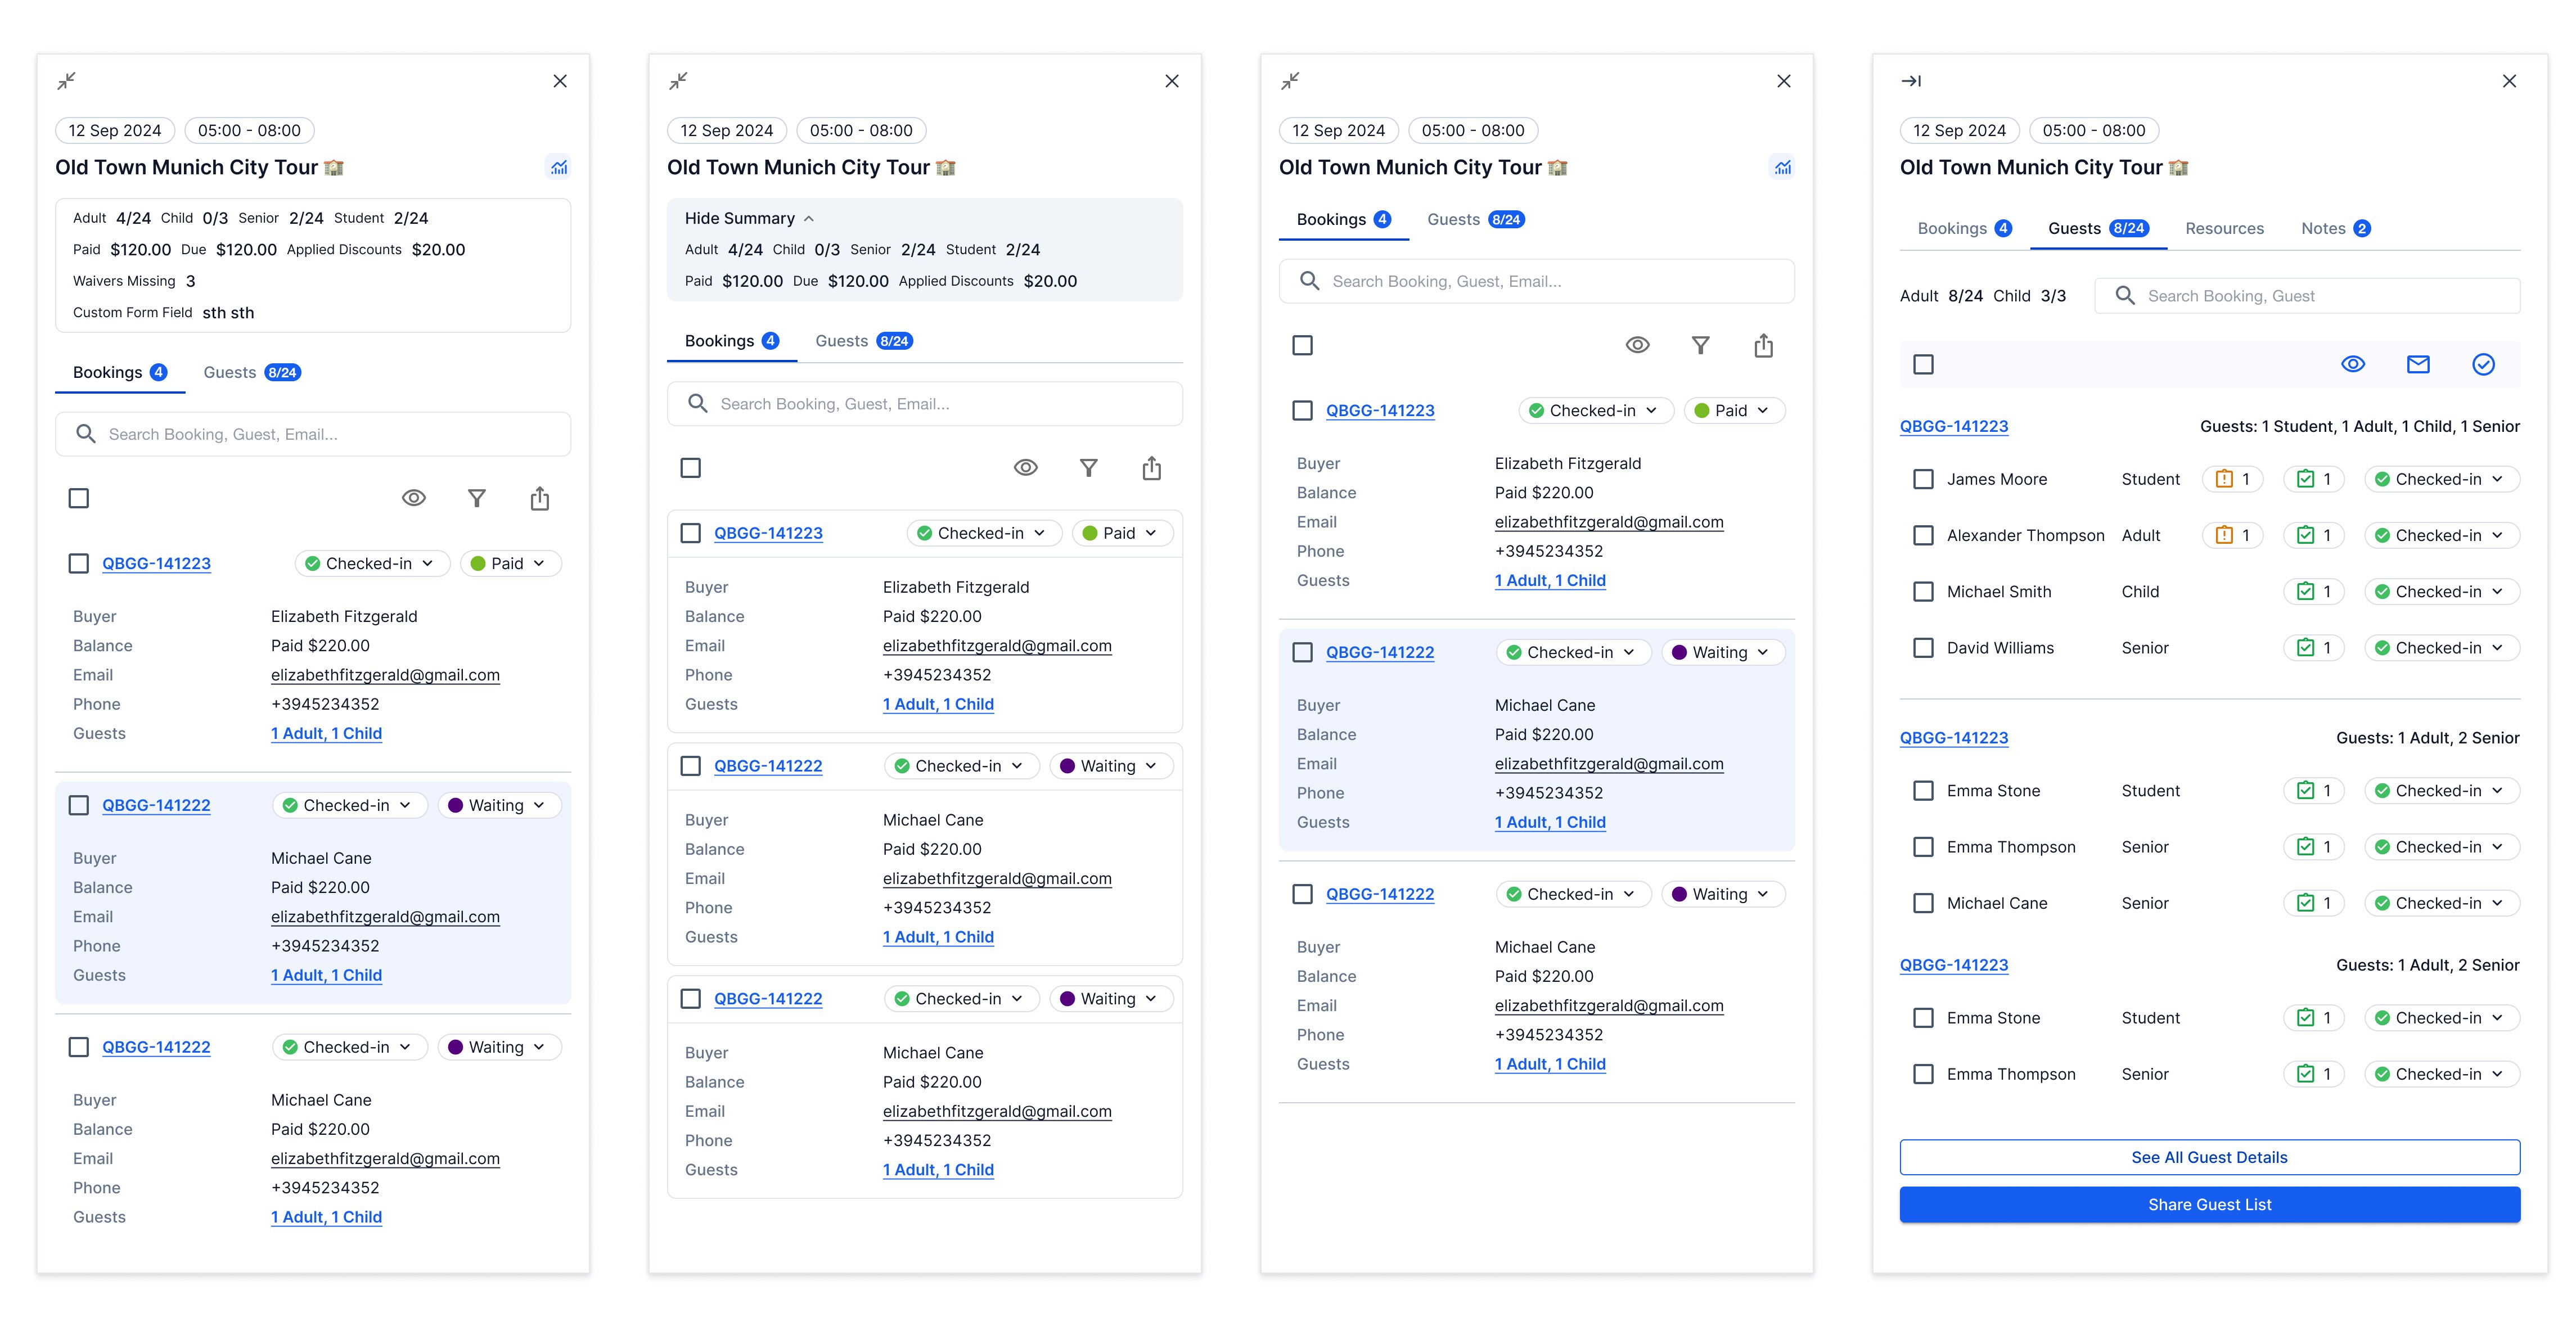Image resolution: width=2576 pixels, height=1326 pixels.
Task: Tick the select-all checkbox in third panel
Action: pyautogui.click(x=1302, y=346)
